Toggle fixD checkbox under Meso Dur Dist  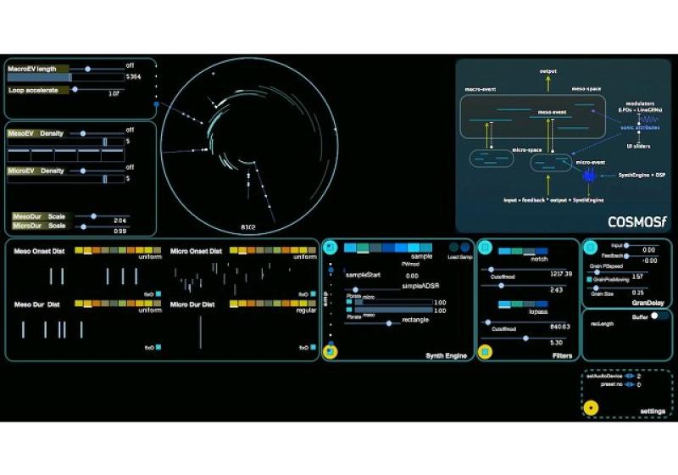click(x=158, y=347)
